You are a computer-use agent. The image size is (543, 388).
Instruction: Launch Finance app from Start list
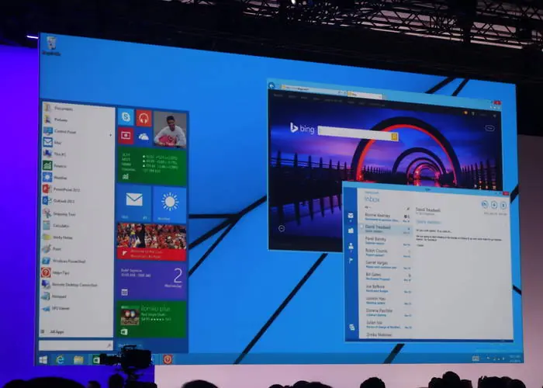click(77, 166)
